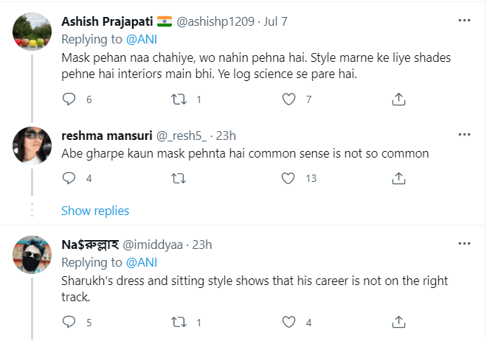487x341 pixels.
Task: Share the tweet about Sharukh's dress
Action: 398,322
